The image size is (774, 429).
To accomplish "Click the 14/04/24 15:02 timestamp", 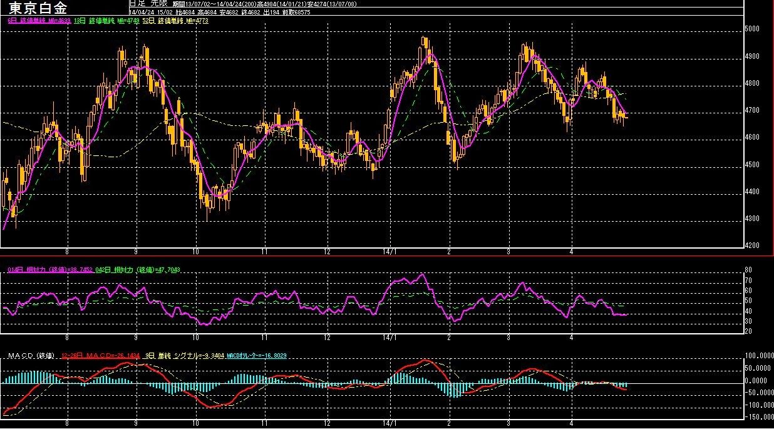I will tap(150, 11).
